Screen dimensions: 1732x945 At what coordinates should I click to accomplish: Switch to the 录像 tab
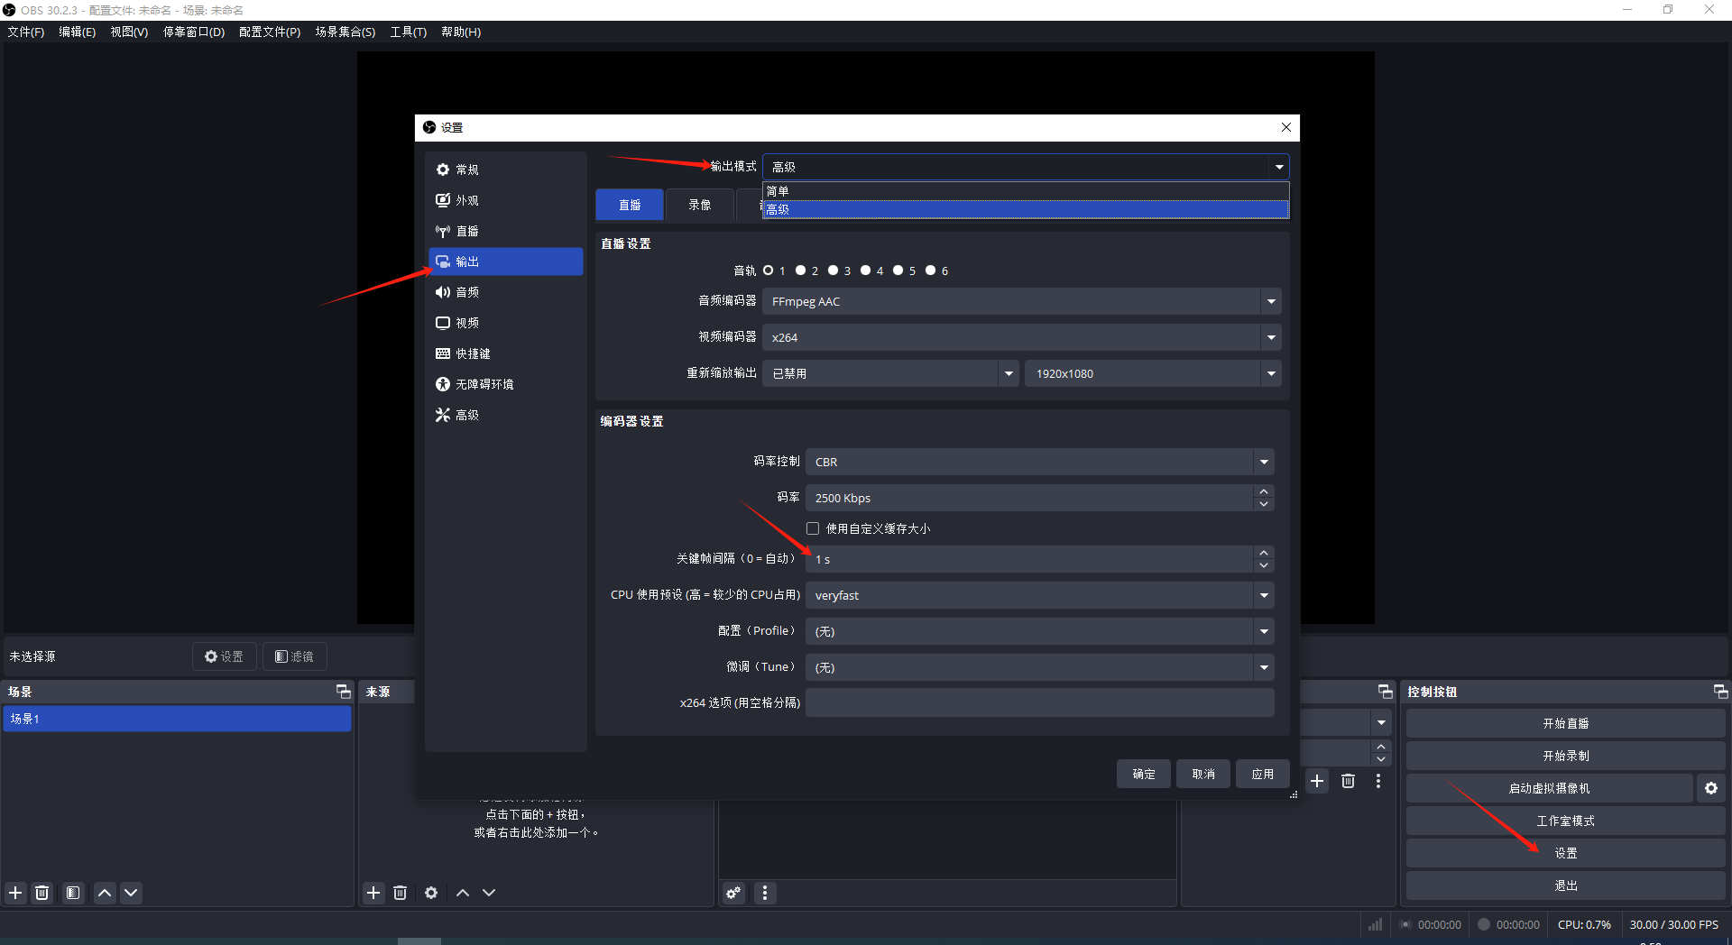tap(699, 205)
